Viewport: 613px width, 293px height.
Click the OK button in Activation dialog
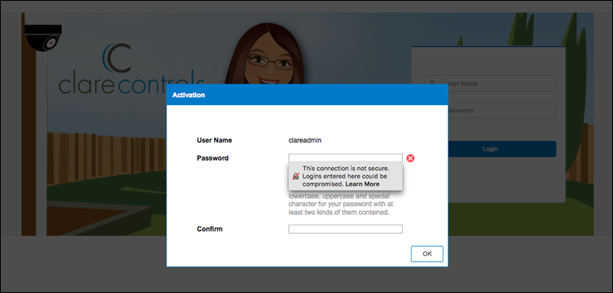coord(427,253)
